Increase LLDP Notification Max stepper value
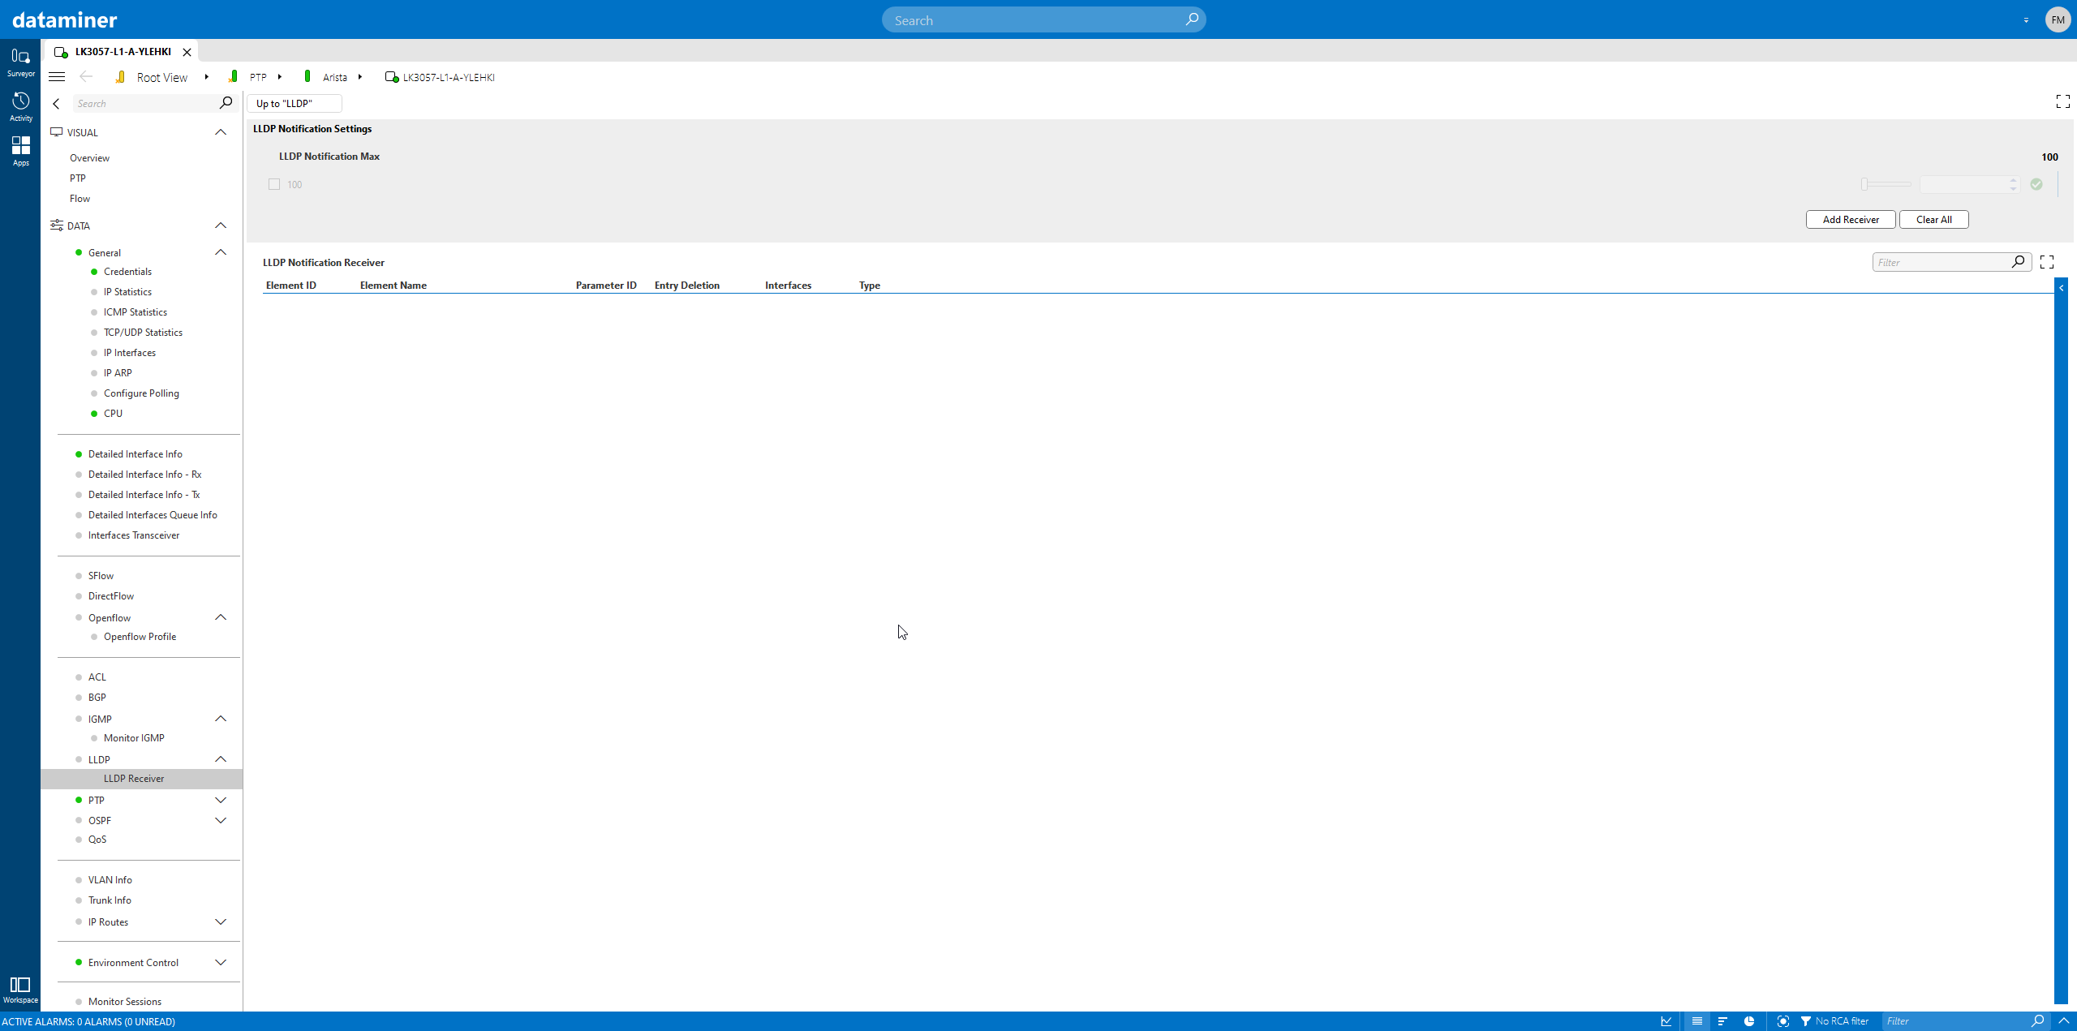The height and width of the screenshot is (1031, 2077). [2013, 180]
